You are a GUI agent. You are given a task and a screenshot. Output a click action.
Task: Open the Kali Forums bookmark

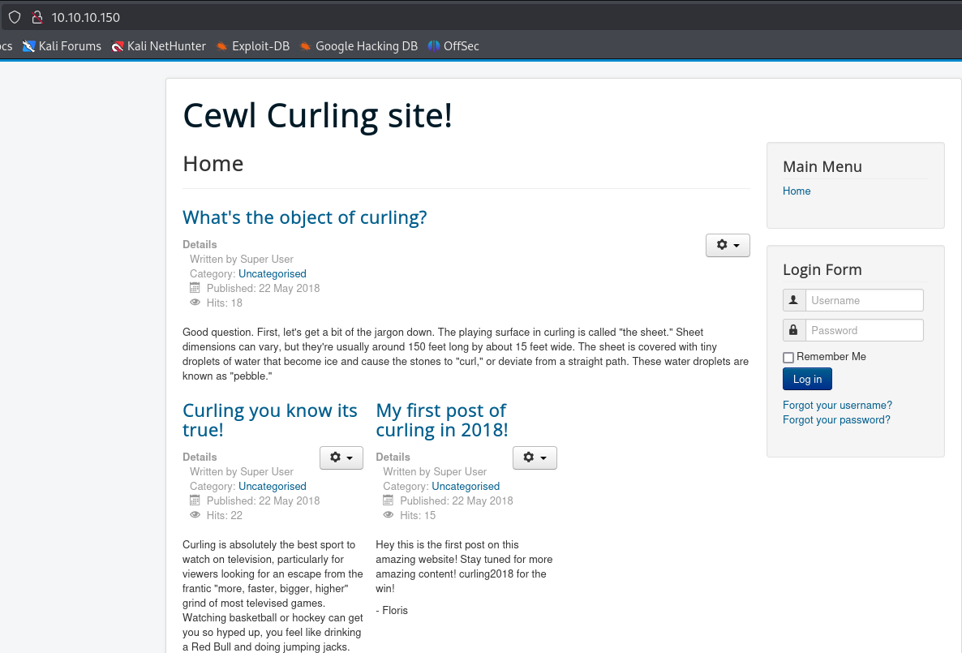(x=62, y=46)
